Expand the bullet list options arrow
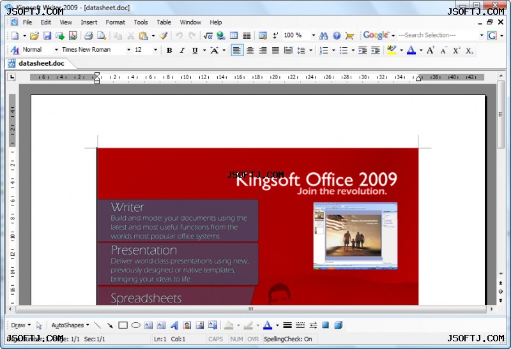Screen dimensions: 511x349 pos(353,50)
